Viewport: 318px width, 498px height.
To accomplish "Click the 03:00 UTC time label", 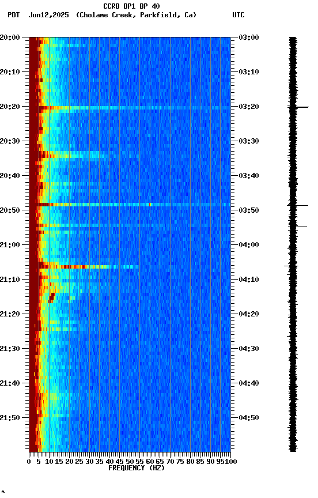I will [249, 37].
